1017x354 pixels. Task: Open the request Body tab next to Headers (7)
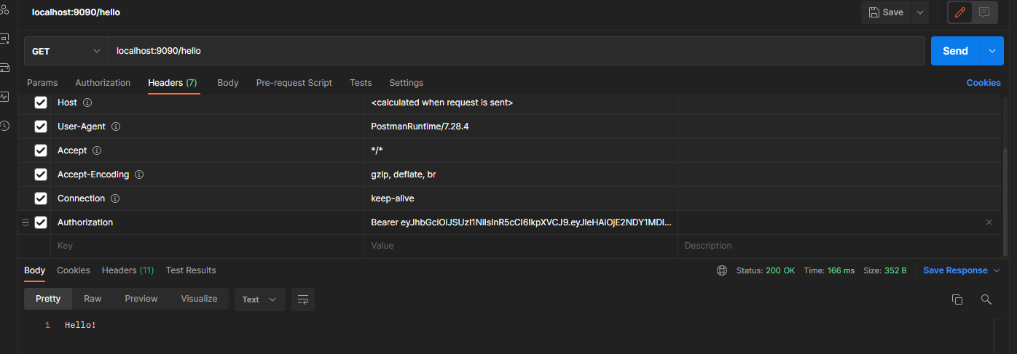pos(228,83)
